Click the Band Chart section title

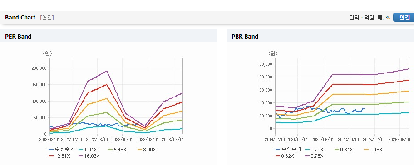pos(20,17)
